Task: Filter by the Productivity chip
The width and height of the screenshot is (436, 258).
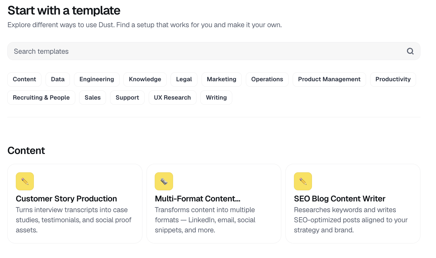Action: [x=393, y=79]
